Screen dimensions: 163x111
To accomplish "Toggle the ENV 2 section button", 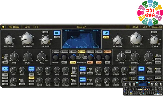I will click(x=83, y=80).
